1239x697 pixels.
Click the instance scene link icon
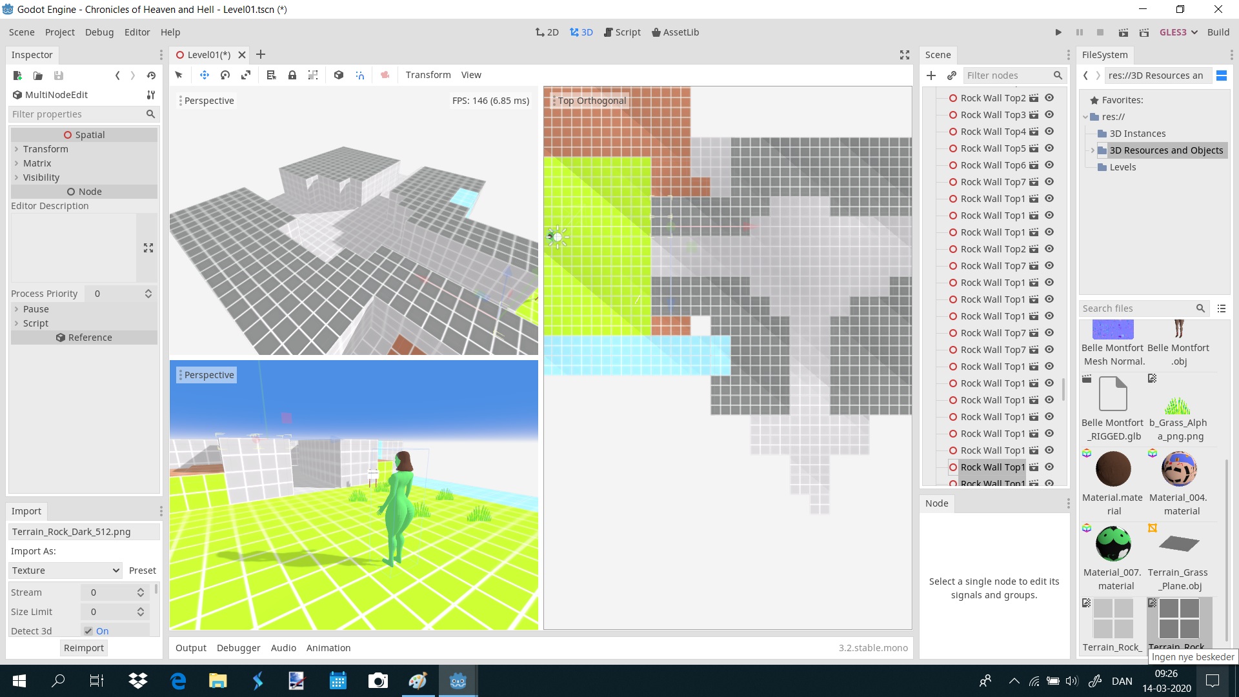tap(952, 76)
